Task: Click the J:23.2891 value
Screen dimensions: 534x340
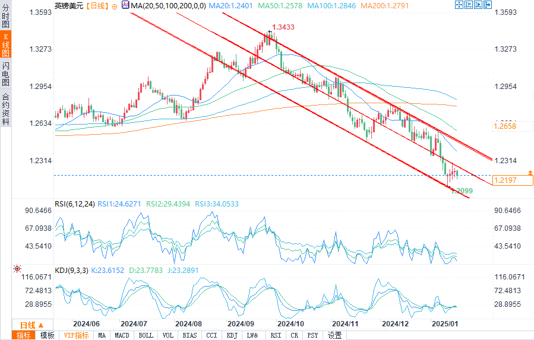Action: [x=183, y=270]
